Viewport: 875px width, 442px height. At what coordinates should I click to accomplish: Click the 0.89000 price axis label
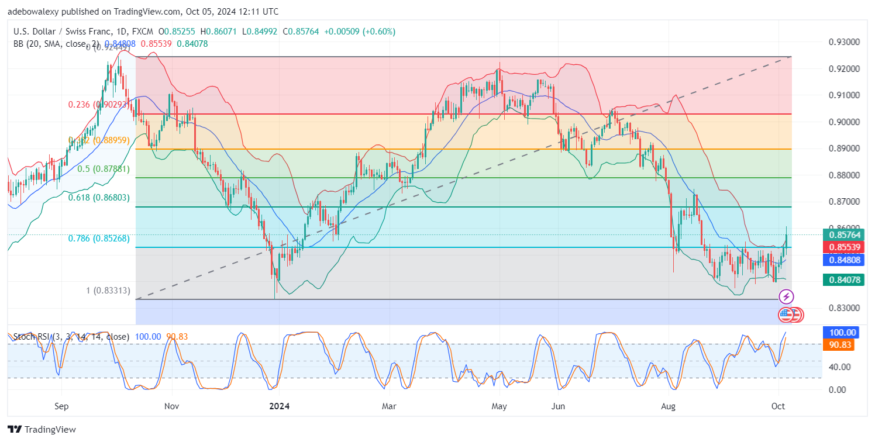click(845, 149)
